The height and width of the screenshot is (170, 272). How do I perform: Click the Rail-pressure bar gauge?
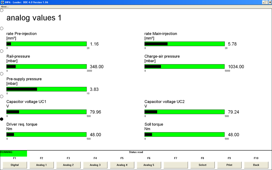tap(46, 67)
